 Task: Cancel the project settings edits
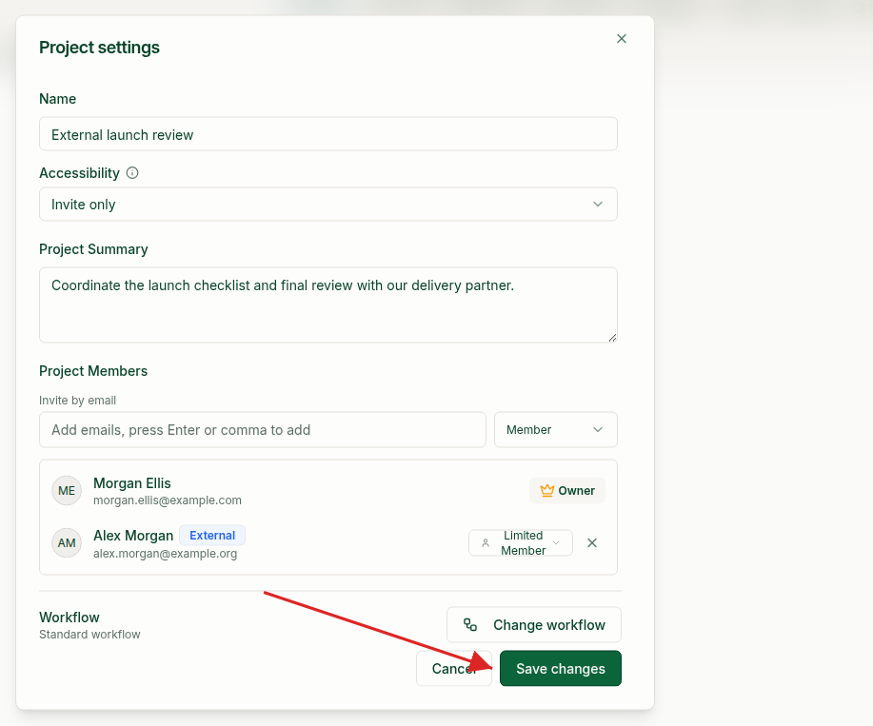point(454,668)
